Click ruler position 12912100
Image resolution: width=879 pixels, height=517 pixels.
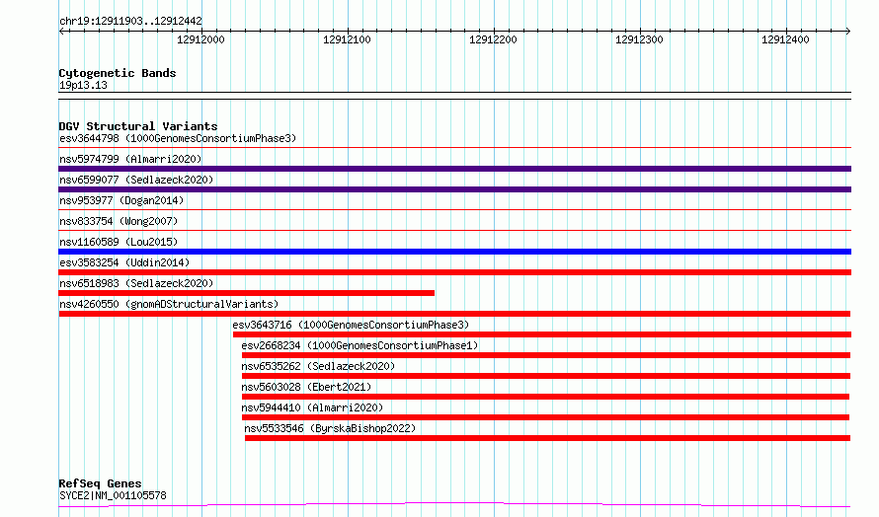pos(347,39)
